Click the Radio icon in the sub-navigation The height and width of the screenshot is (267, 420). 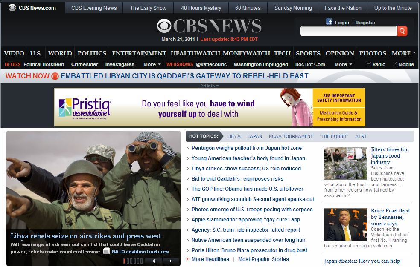point(369,64)
